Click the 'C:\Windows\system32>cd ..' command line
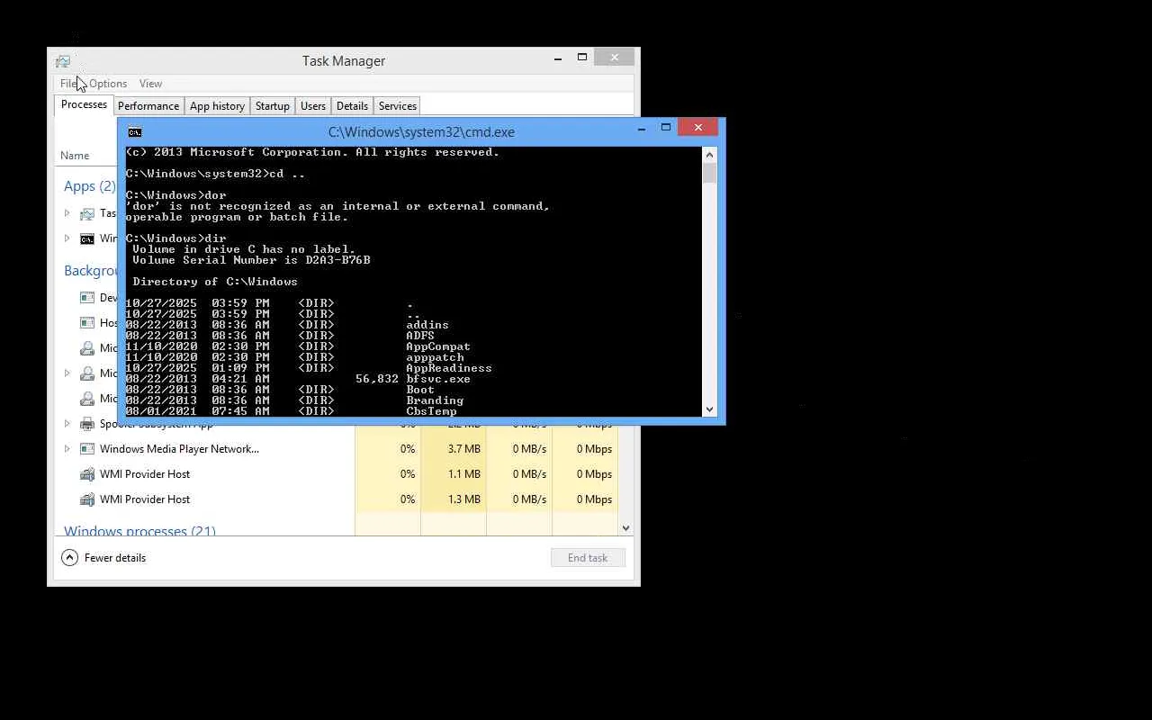This screenshot has height=720, width=1152. (x=215, y=174)
